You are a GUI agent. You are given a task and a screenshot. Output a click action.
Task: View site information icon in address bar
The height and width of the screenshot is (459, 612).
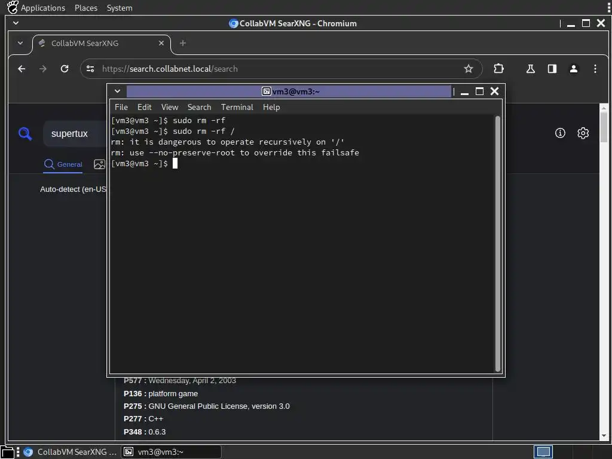90,69
